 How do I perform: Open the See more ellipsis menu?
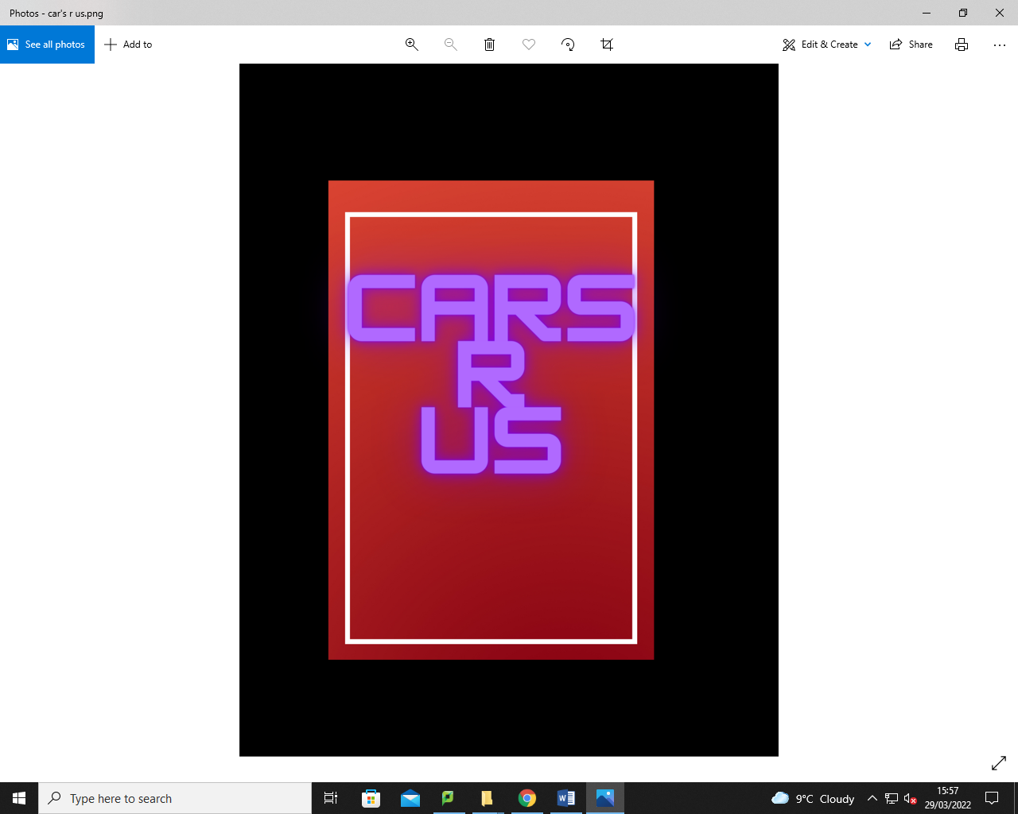(x=1000, y=45)
